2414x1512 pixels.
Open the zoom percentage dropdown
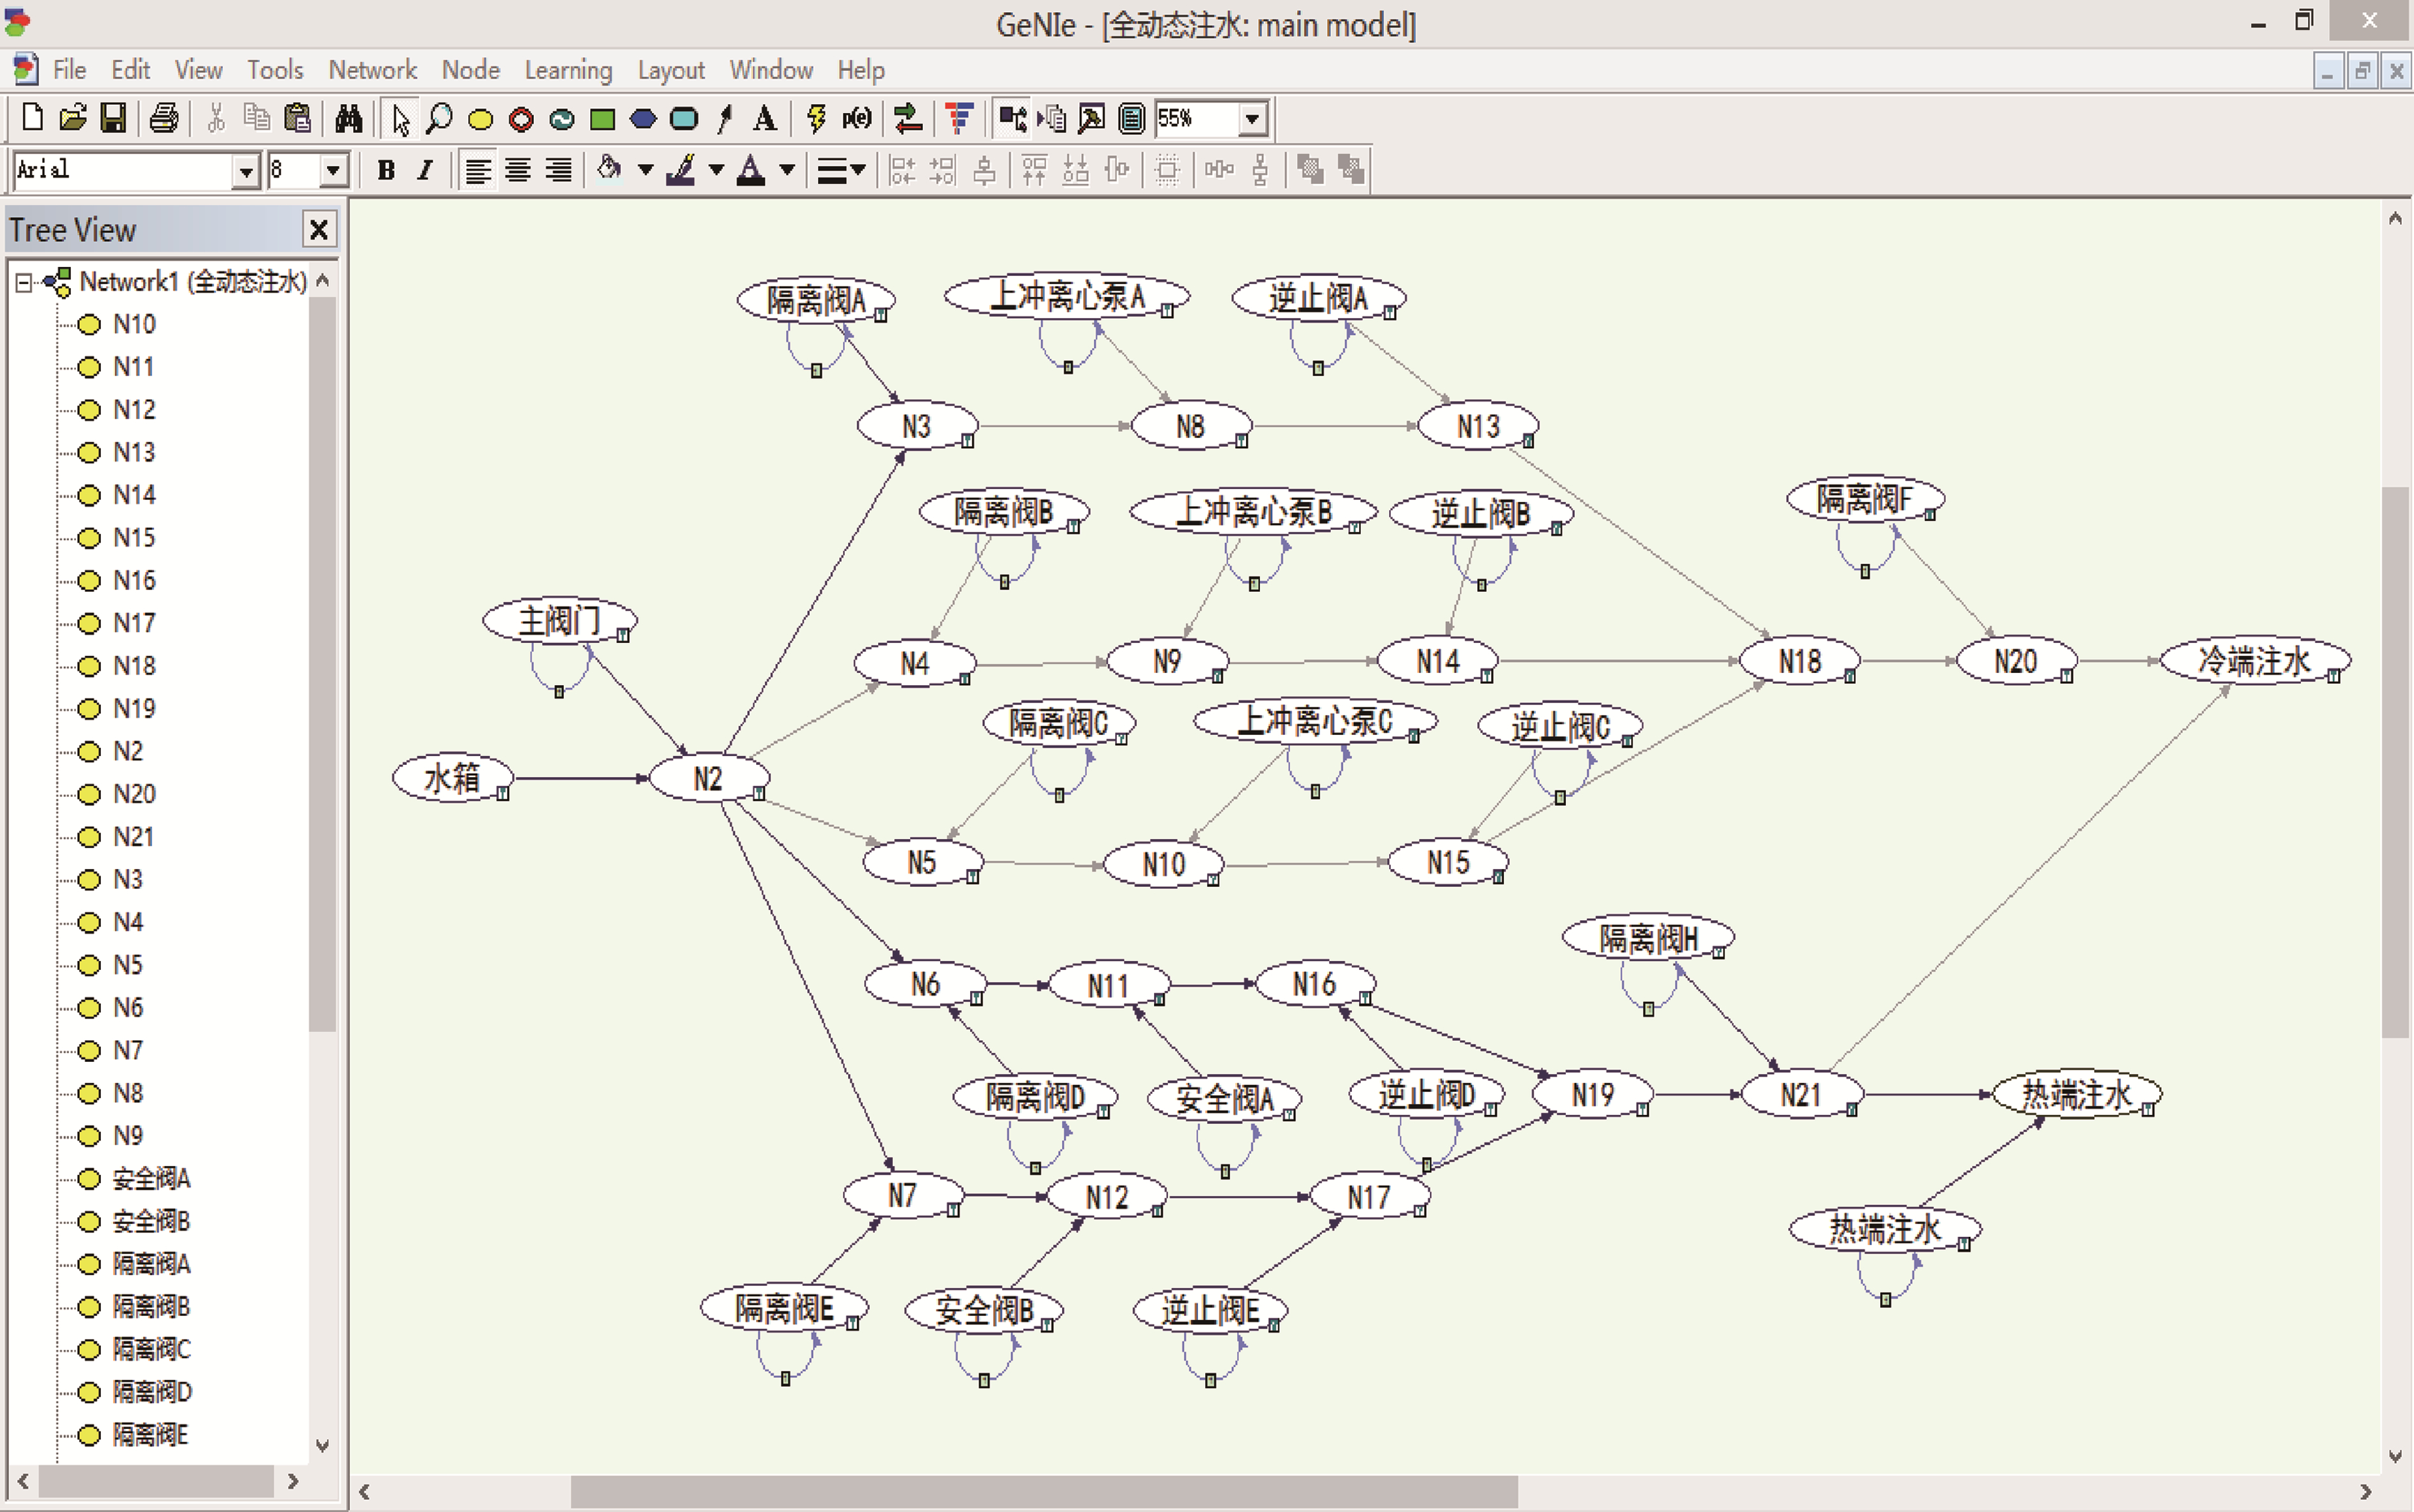click(x=1251, y=119)
